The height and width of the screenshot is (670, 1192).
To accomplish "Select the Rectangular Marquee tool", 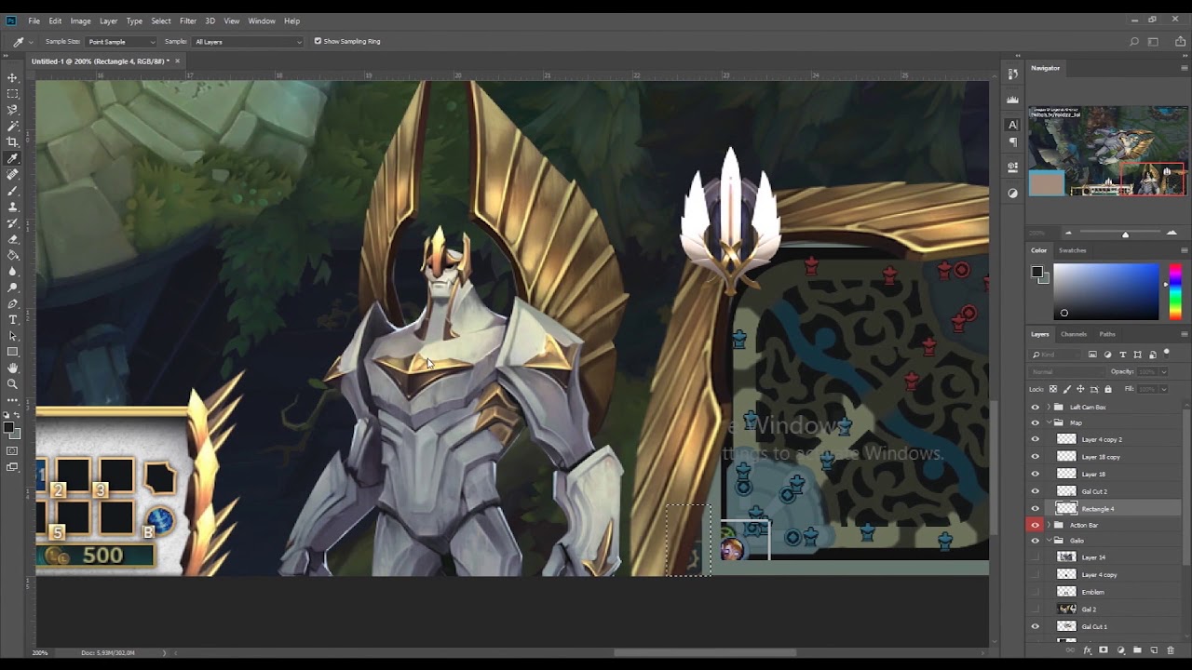I will click(13, 94).
